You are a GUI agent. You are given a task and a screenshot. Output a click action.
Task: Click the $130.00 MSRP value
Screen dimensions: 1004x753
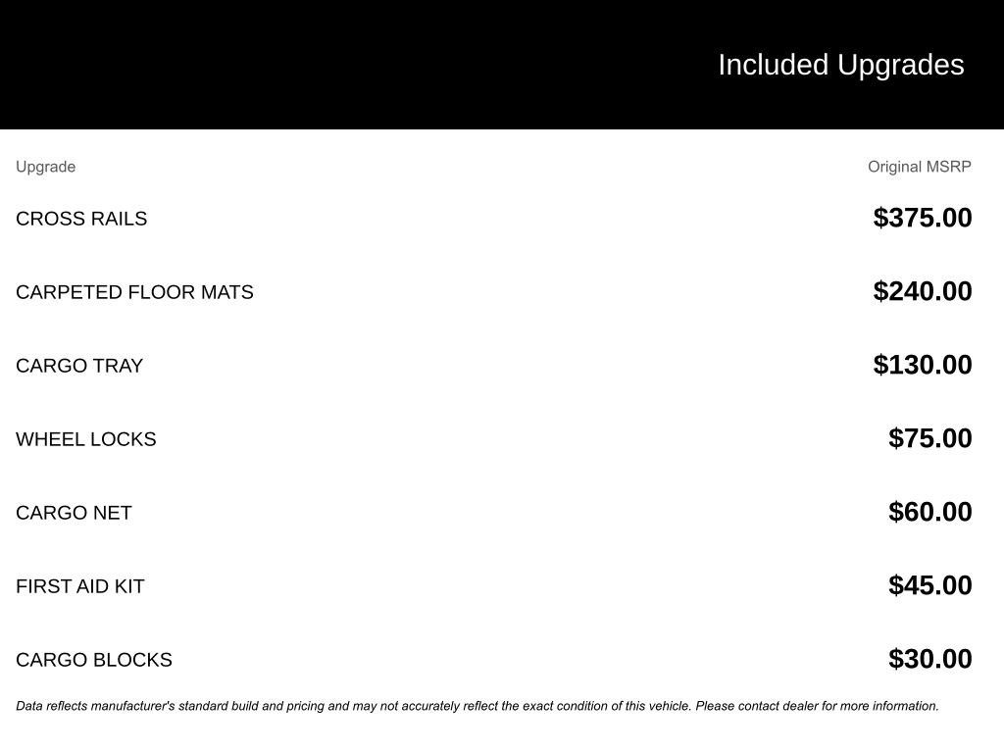coord(922,365)
